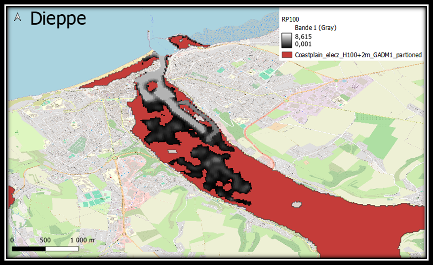Click the 0 scale bar label
The image size is (433, 265).
pos(13,240)
